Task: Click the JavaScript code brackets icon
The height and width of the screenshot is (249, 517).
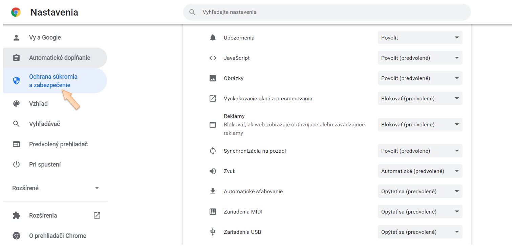Action: pyautogui.click(x=213, y=58)
